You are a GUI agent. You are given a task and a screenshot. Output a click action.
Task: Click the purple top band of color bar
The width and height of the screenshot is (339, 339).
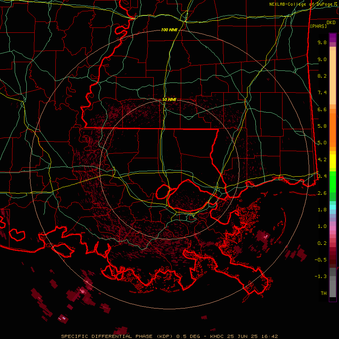[333, 38]
